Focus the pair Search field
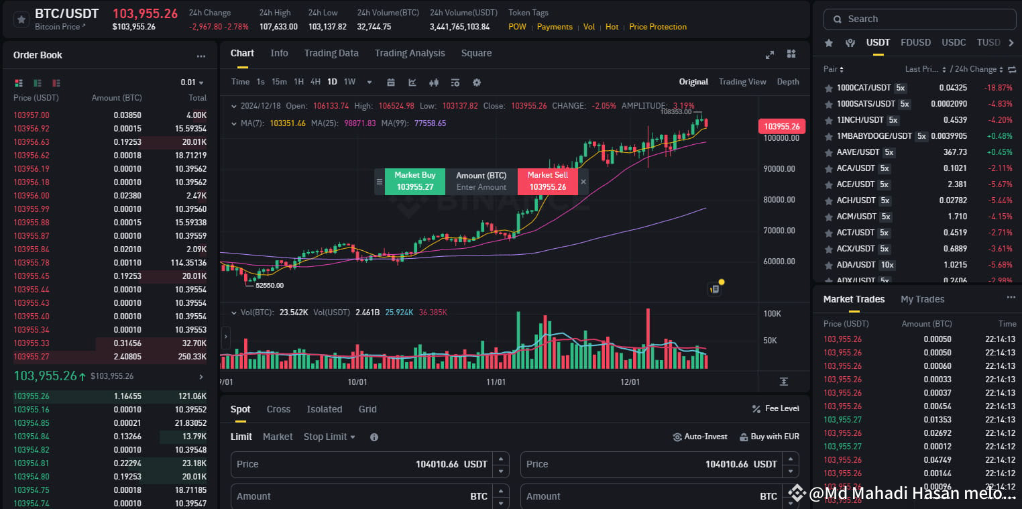 919,19
